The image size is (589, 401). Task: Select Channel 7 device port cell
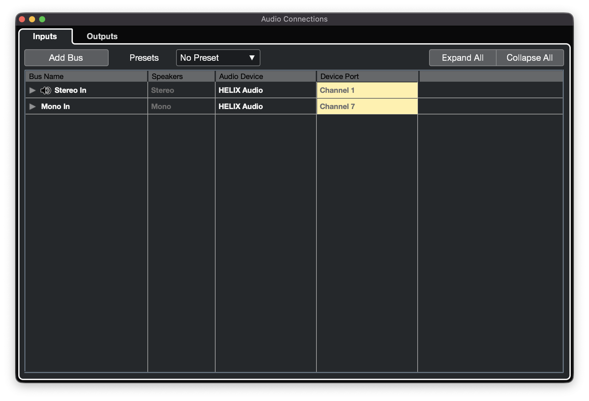click(x=367, y=107)
